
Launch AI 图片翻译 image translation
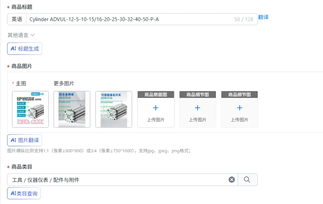coord(25,140)
